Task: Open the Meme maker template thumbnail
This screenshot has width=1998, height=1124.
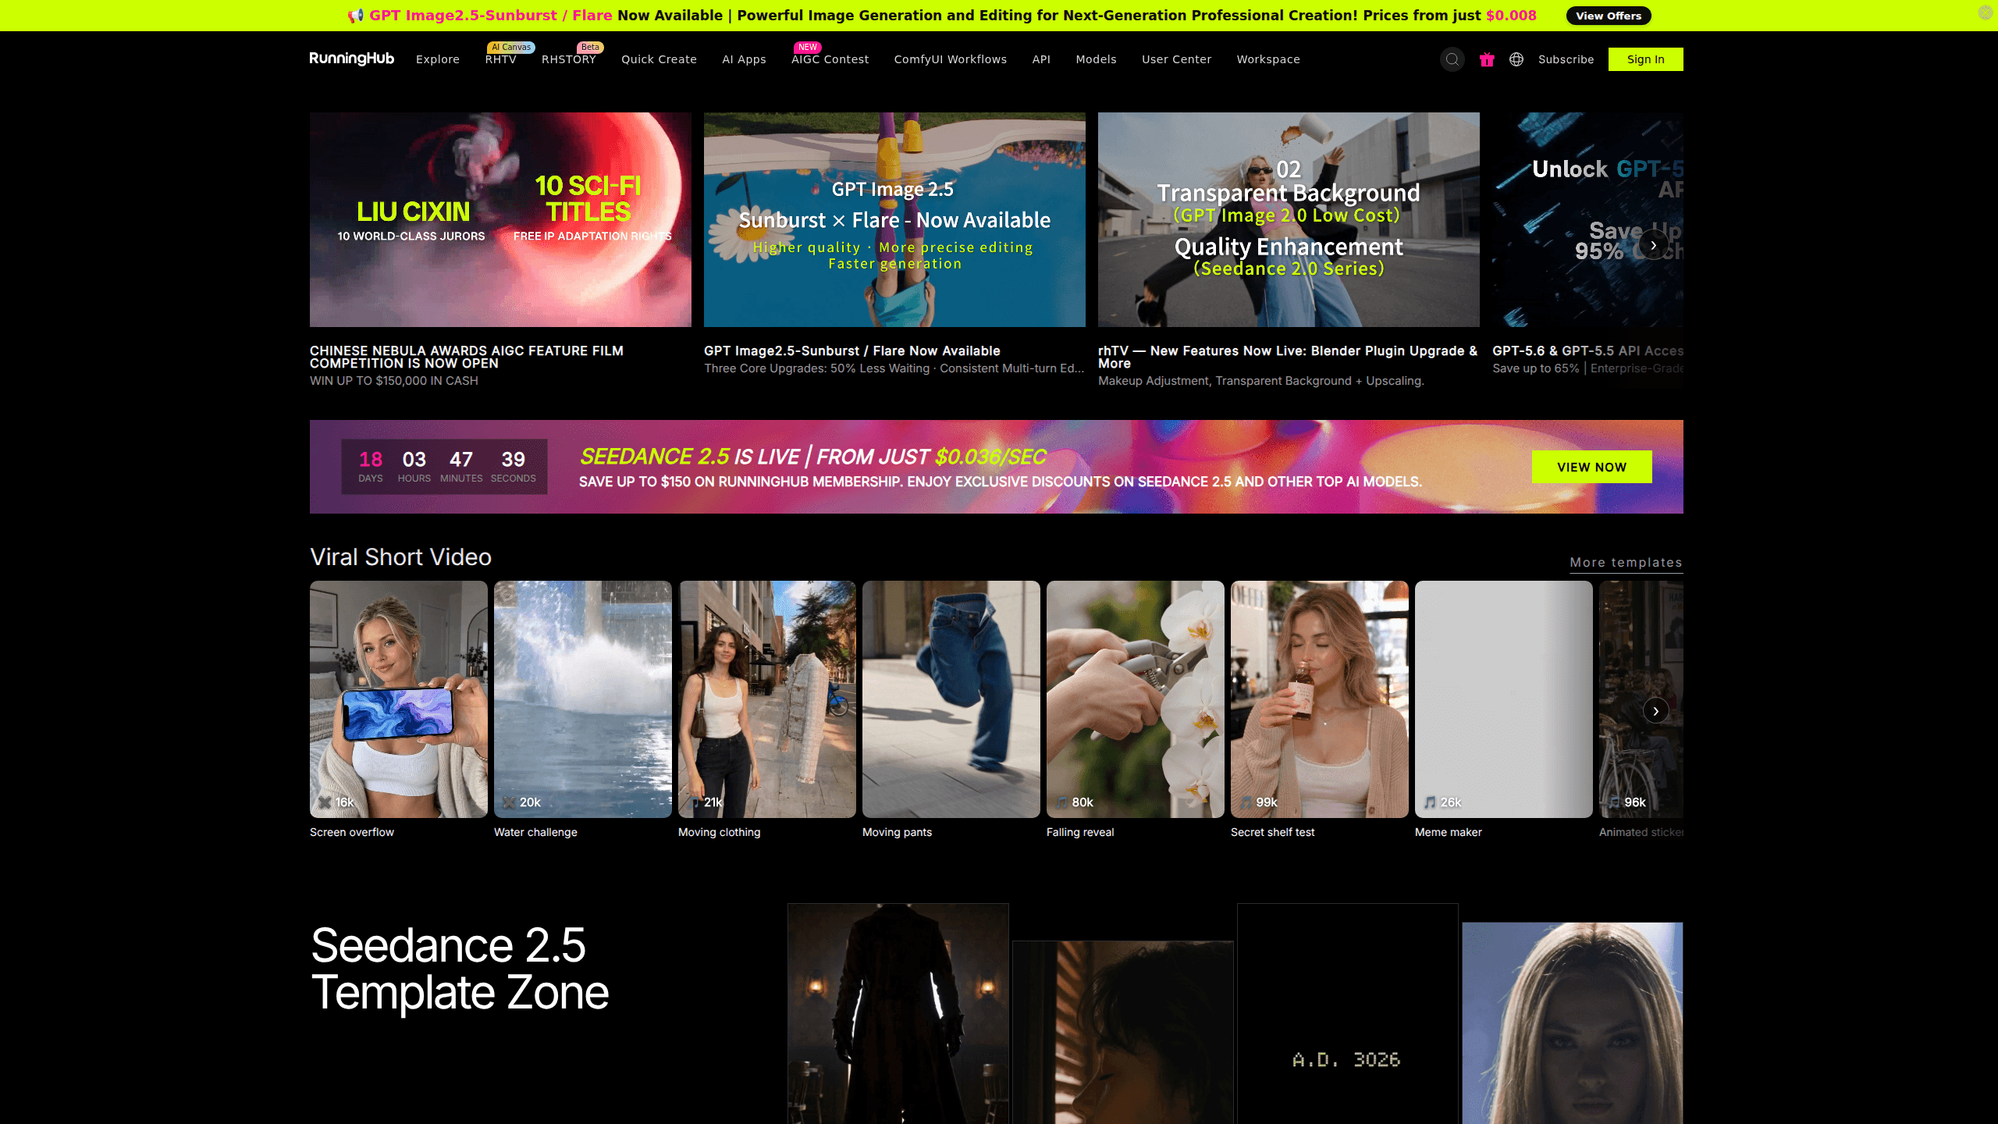Action: pyautogui.click(x=1504, y=699)
